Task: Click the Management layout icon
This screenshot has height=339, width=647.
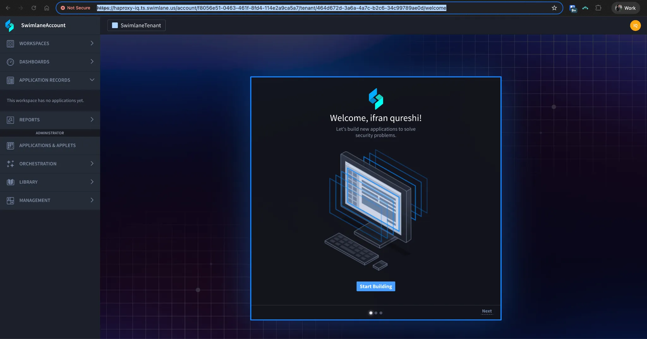Action: point(10,200)
